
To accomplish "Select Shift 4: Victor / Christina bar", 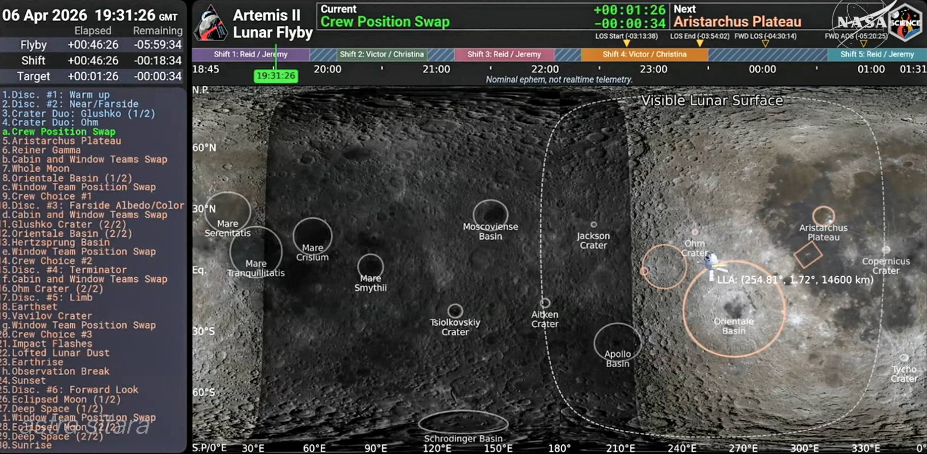I will (645, 55).
